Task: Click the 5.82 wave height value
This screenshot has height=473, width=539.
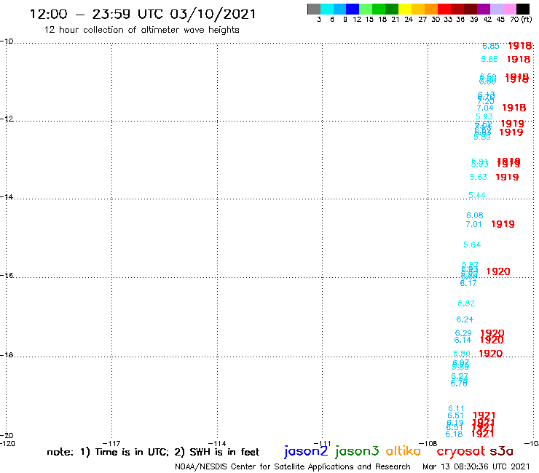Action: tap(466, 303)
